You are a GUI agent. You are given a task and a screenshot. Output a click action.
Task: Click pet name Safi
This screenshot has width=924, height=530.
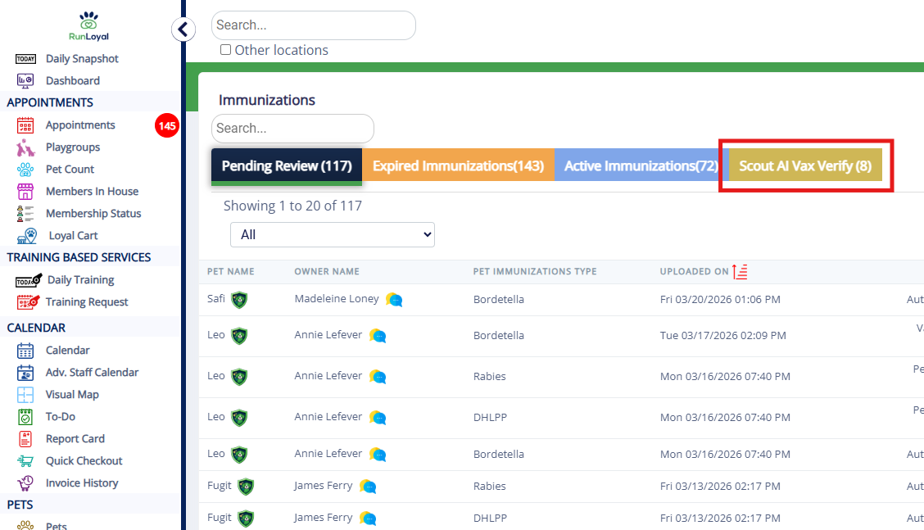215,299
